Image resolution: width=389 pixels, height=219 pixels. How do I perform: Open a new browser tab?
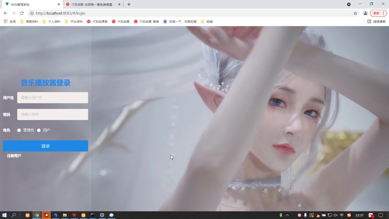point(129,4)
